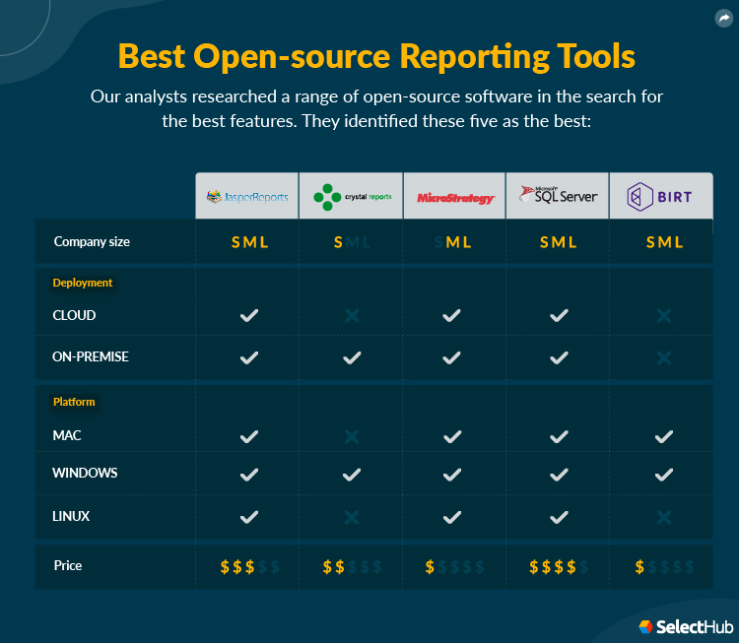Click BIRT SML company size

[x=664, y=242]
